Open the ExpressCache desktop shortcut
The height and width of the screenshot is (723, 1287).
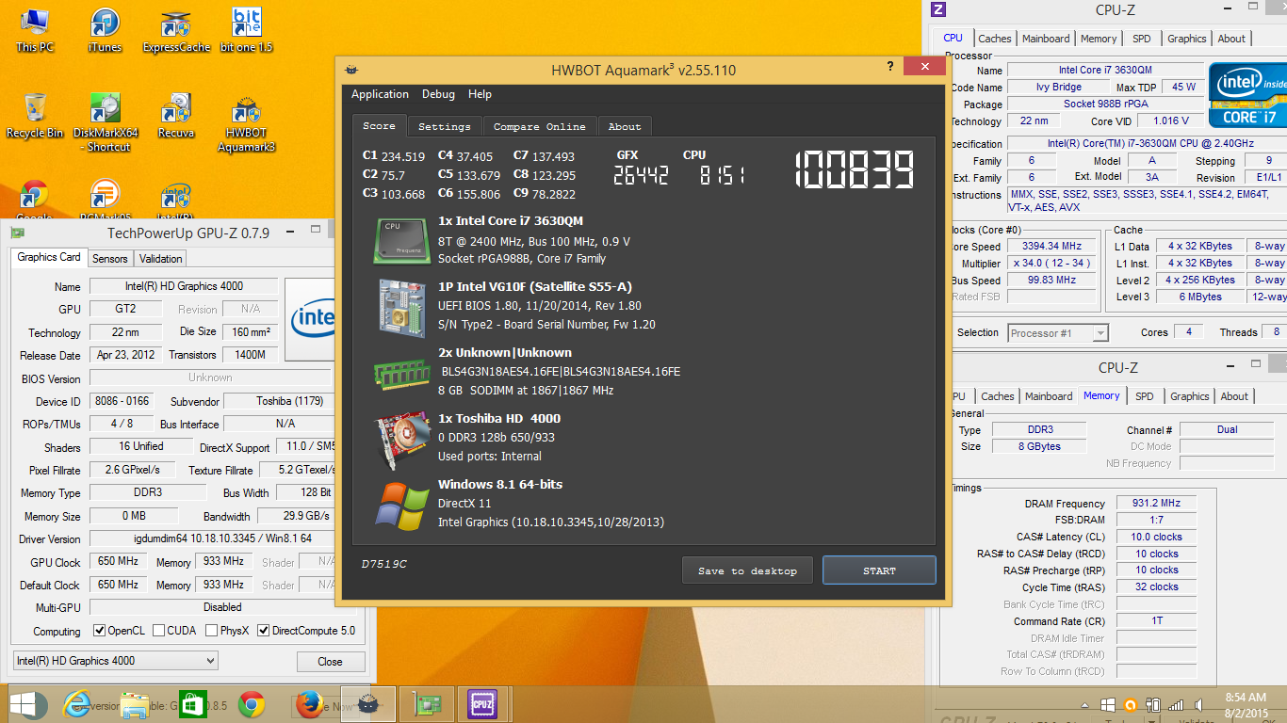pos(176,30)
